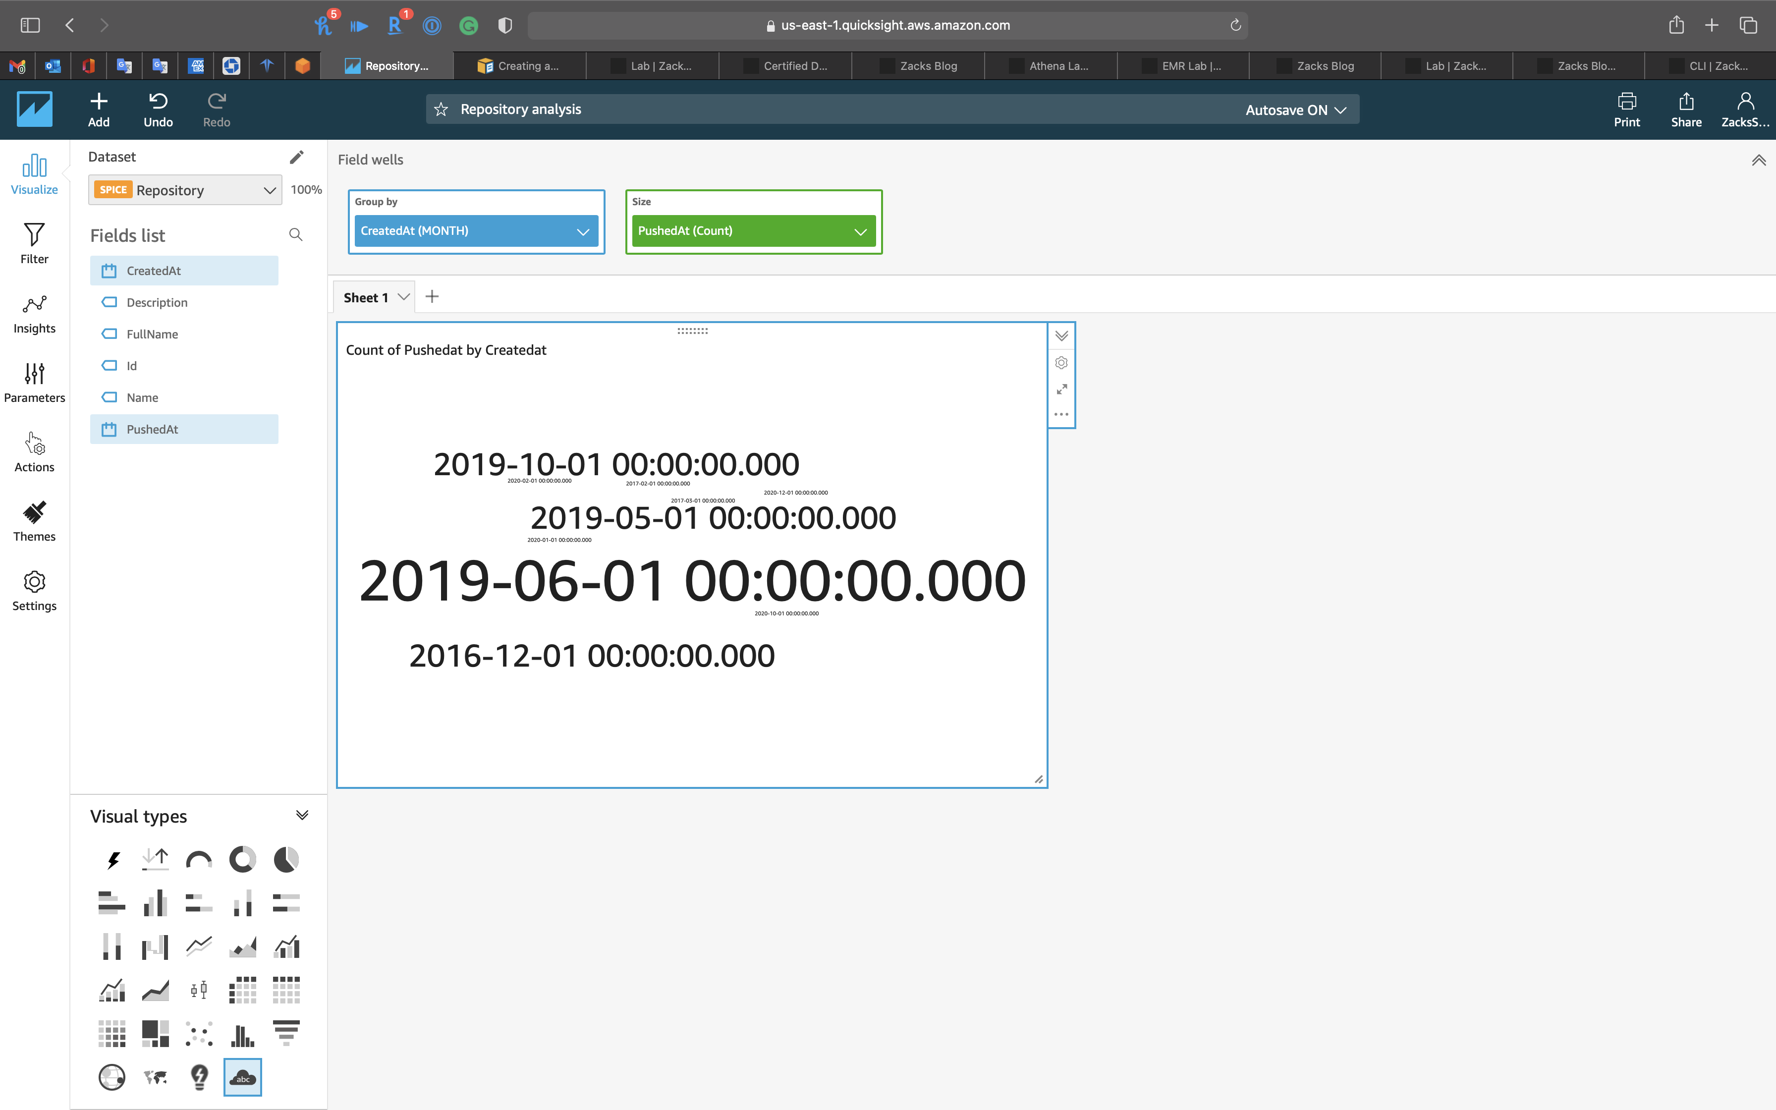Expand CreatedAt (MONTH) field options
Screen dimensions: 1776x1110
(x=583, y=231)
